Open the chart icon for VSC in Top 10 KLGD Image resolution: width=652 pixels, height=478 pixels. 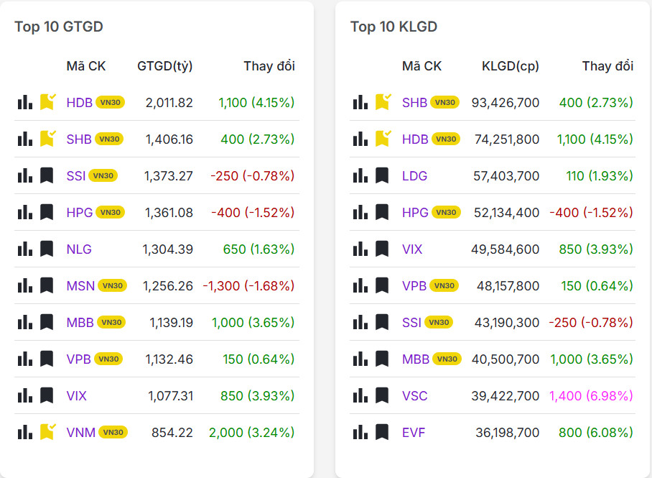360,395
